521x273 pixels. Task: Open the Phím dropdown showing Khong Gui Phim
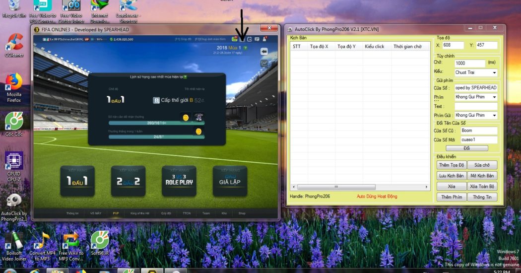[x=475, y=97]
